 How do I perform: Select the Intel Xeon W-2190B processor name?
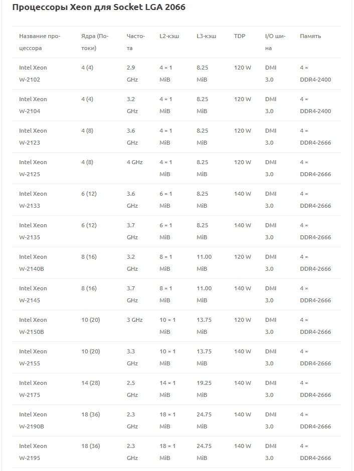coord(33,420)
